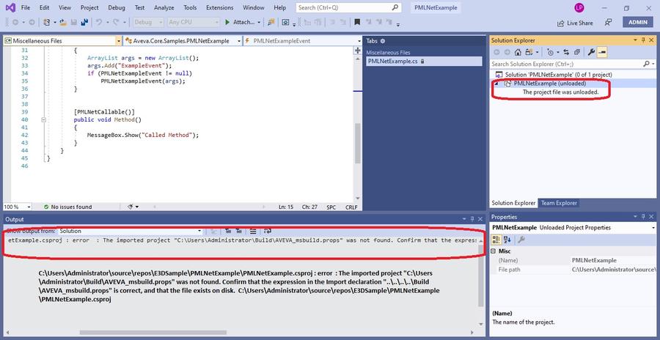Click the code editor vertical scrollbar thumb

click(358, 143)
